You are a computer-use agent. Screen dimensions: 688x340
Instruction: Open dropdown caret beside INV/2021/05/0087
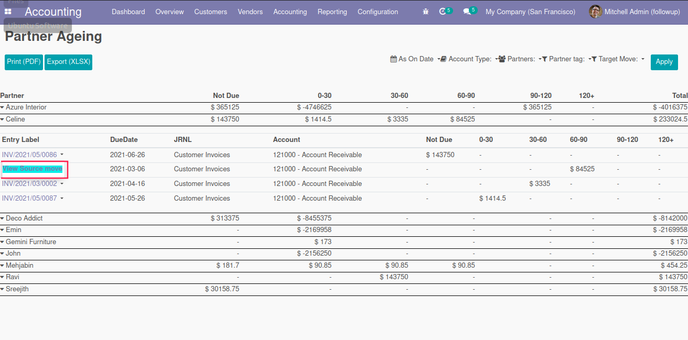62,199
